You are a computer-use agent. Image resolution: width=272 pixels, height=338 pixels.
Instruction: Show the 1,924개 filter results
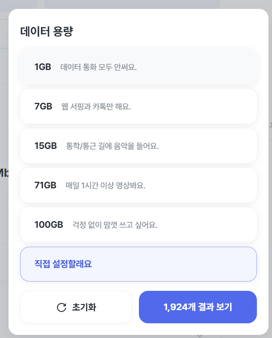click(197, 307)
